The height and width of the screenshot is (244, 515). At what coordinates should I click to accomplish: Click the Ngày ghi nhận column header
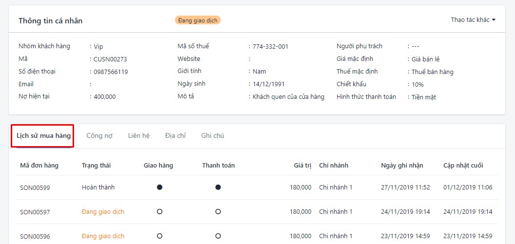coord(402,166)
